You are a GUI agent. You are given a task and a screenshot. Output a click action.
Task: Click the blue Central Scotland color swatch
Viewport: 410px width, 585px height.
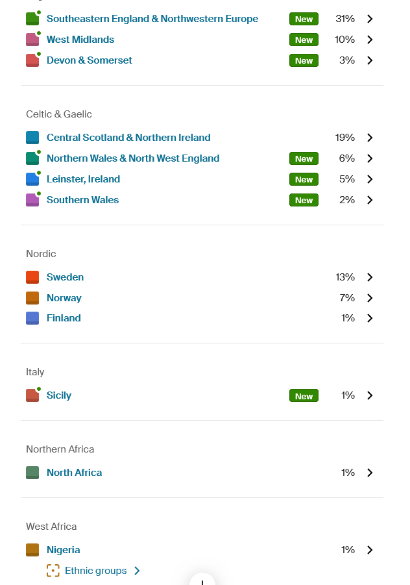point(32,138)
